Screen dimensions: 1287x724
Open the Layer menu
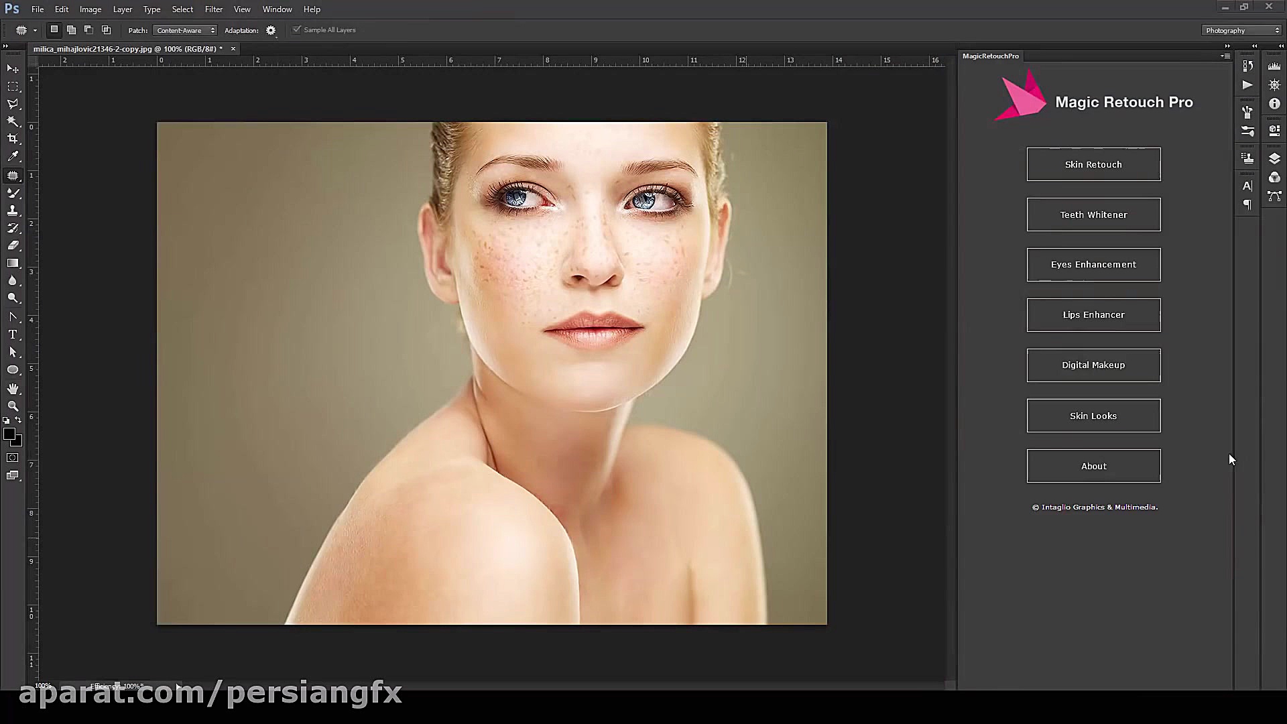click(123, 9)
